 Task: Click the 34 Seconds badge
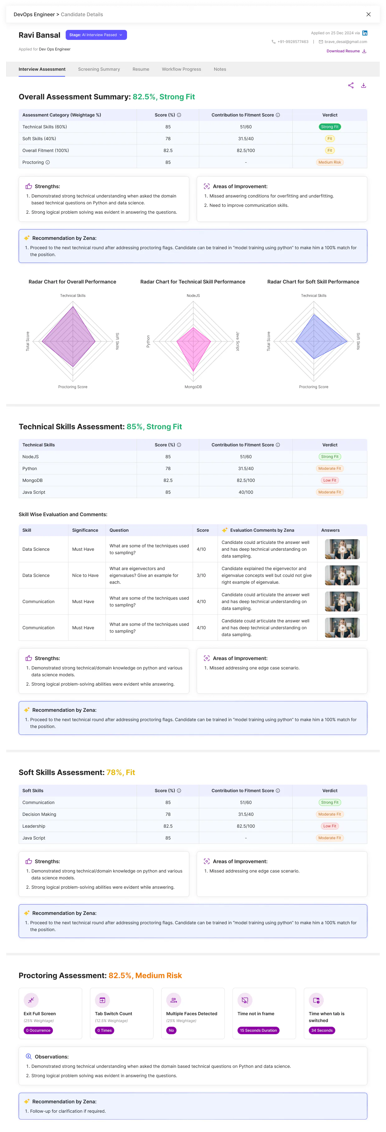[x=322, y=1030]
